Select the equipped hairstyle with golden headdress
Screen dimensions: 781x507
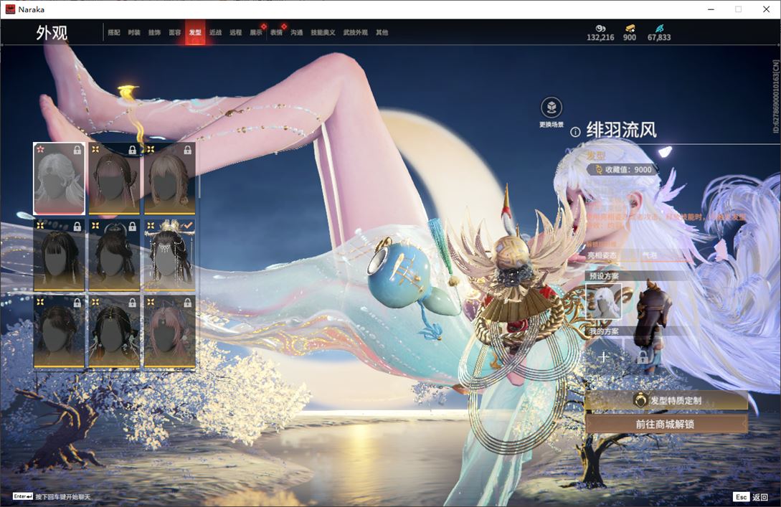coord(169,255)
